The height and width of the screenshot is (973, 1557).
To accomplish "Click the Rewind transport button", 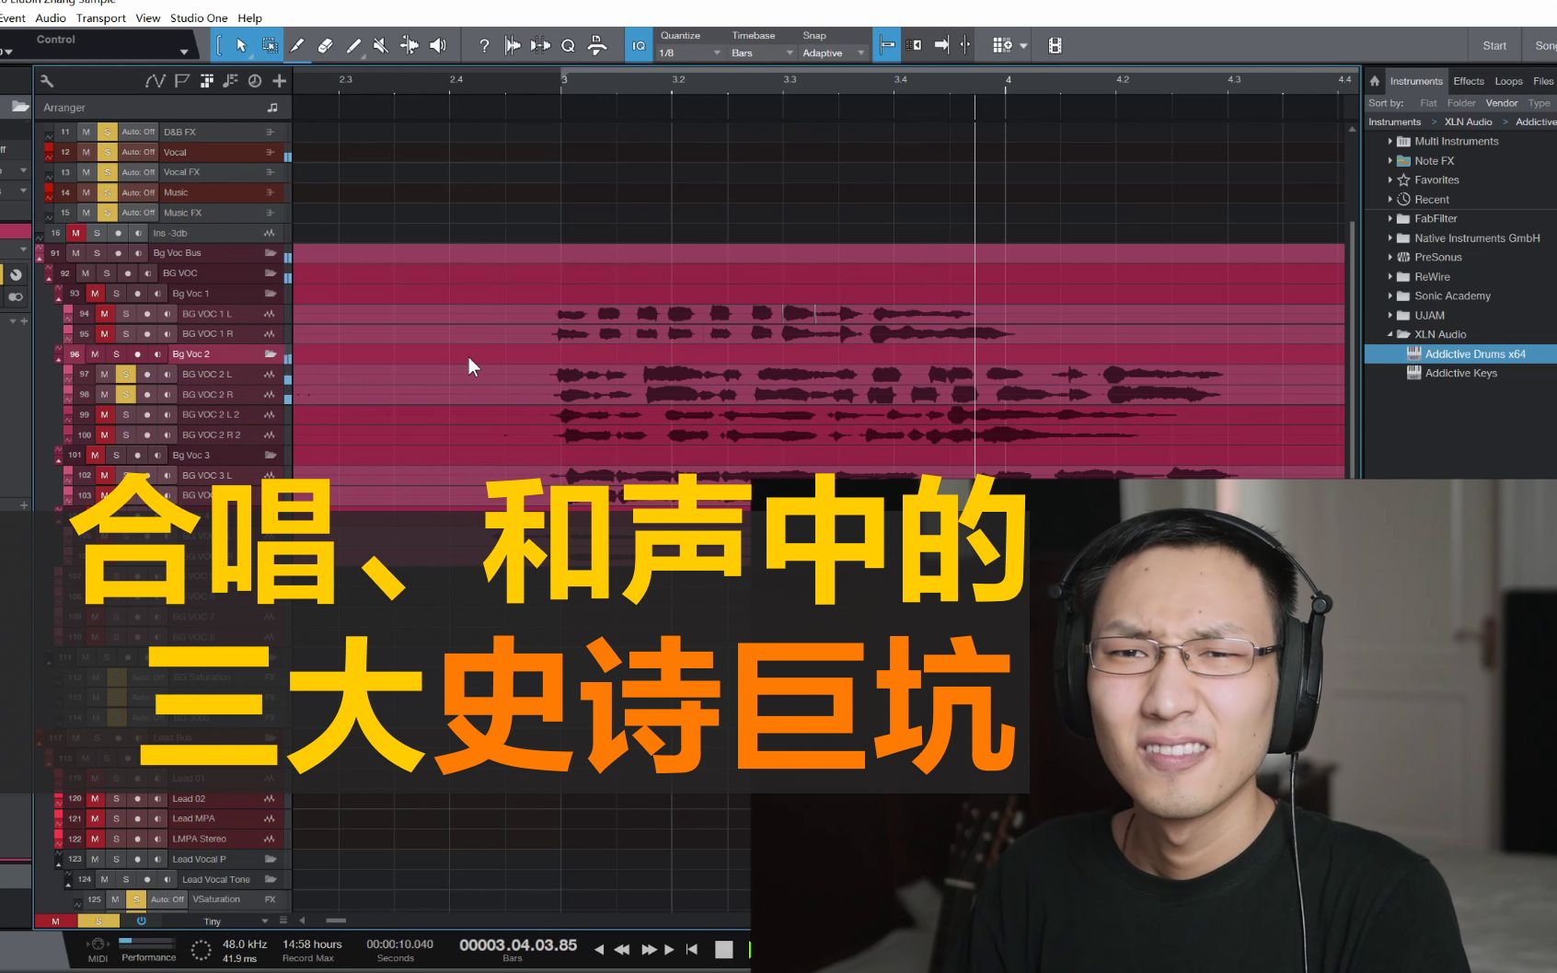I will 622,949.
